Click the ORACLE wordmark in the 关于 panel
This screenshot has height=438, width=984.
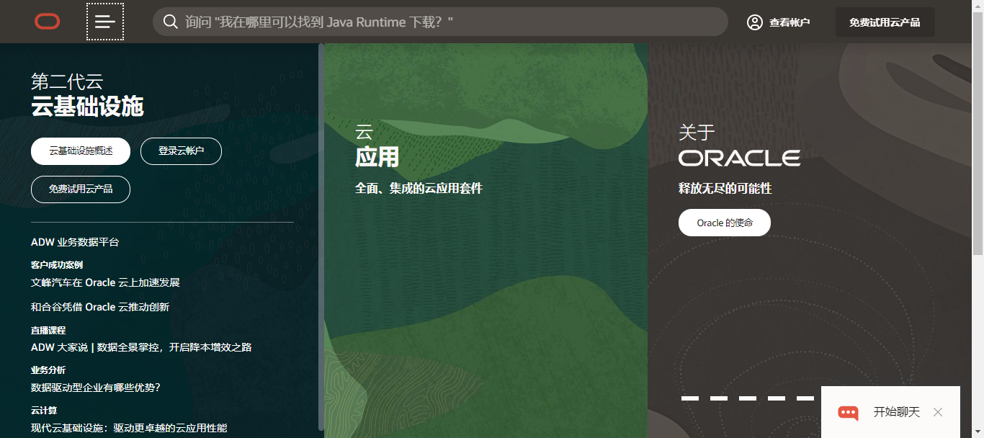point(739,158)
